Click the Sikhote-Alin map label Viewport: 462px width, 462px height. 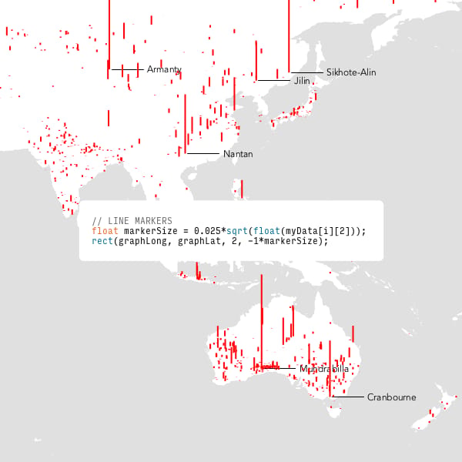point(351,72)
